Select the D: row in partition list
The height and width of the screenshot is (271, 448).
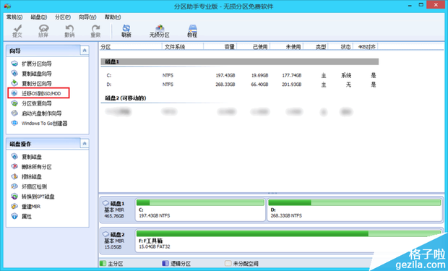pos(239,85)
